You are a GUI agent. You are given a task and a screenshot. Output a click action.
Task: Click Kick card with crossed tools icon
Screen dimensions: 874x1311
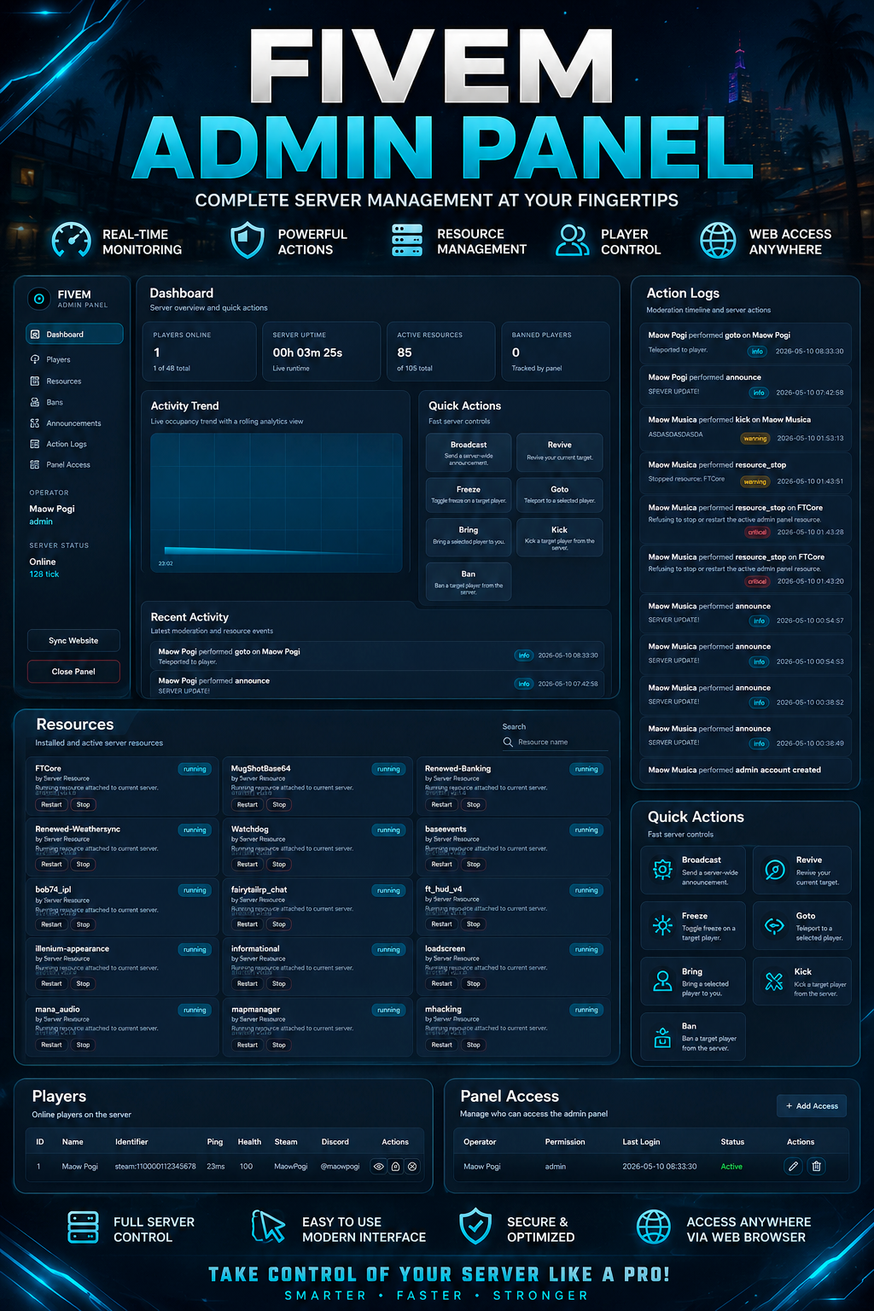(802, 982)
